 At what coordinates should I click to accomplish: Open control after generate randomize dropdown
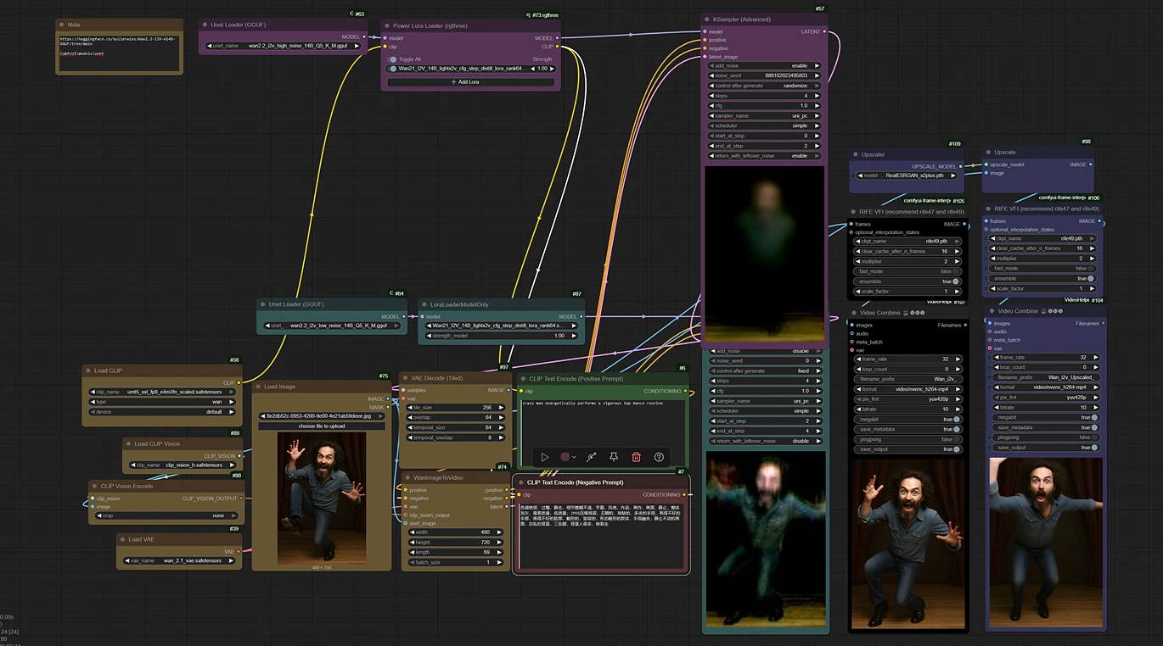point(766,86)
